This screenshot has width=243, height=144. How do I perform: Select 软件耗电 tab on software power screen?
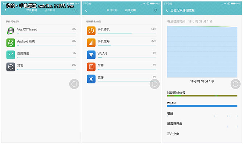click(x=32, y=10)
